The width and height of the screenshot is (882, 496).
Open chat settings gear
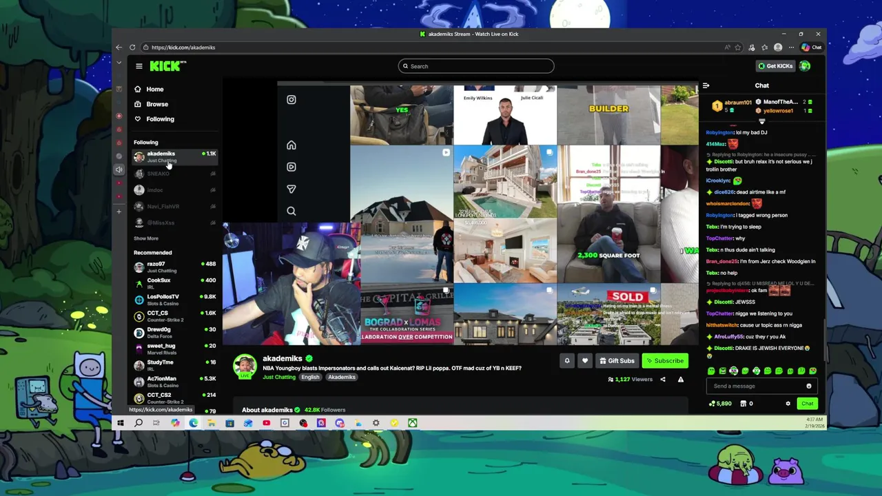coord(788,404)
